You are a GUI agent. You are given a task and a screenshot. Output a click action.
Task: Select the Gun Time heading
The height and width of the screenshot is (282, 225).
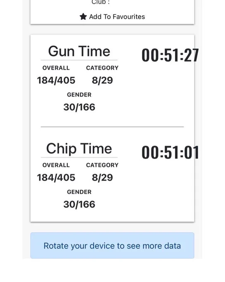pos(79,51)
